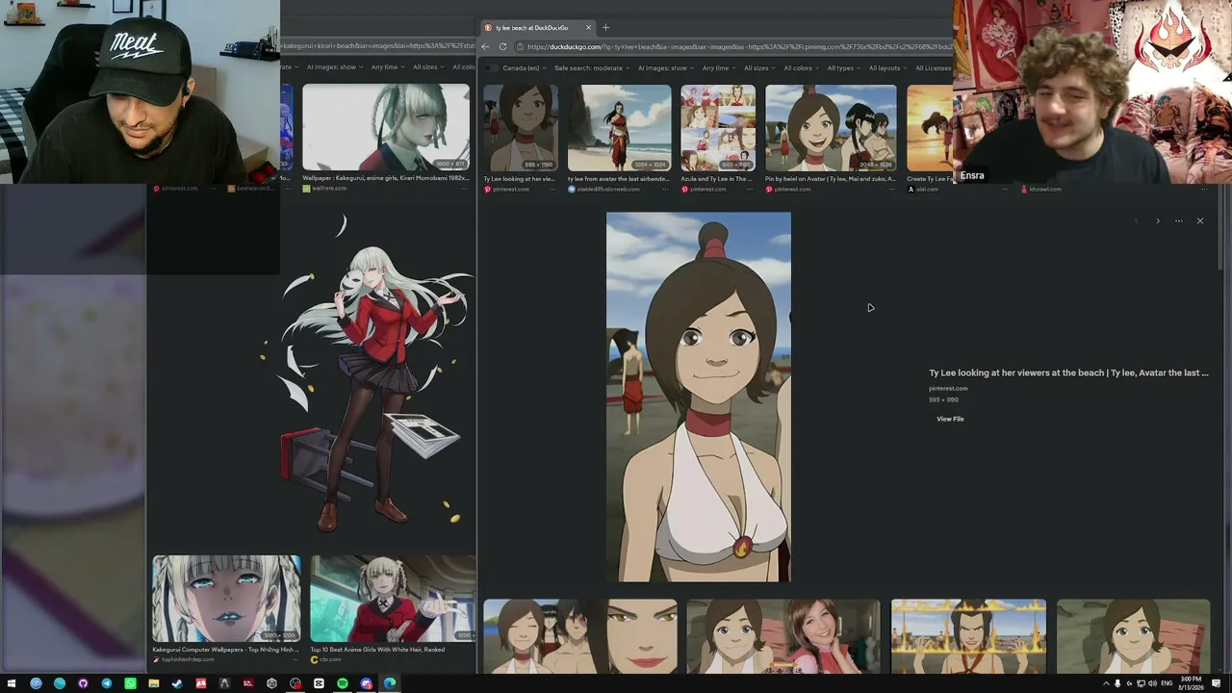This screenshot has width=1232, height=693.
Task: Open Telegram from the taskbar
Action: [107, 683]
